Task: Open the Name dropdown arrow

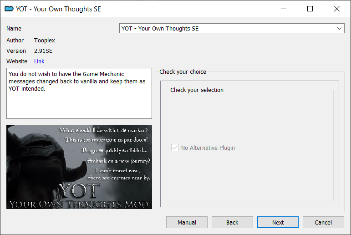Action: click(339, 28)
